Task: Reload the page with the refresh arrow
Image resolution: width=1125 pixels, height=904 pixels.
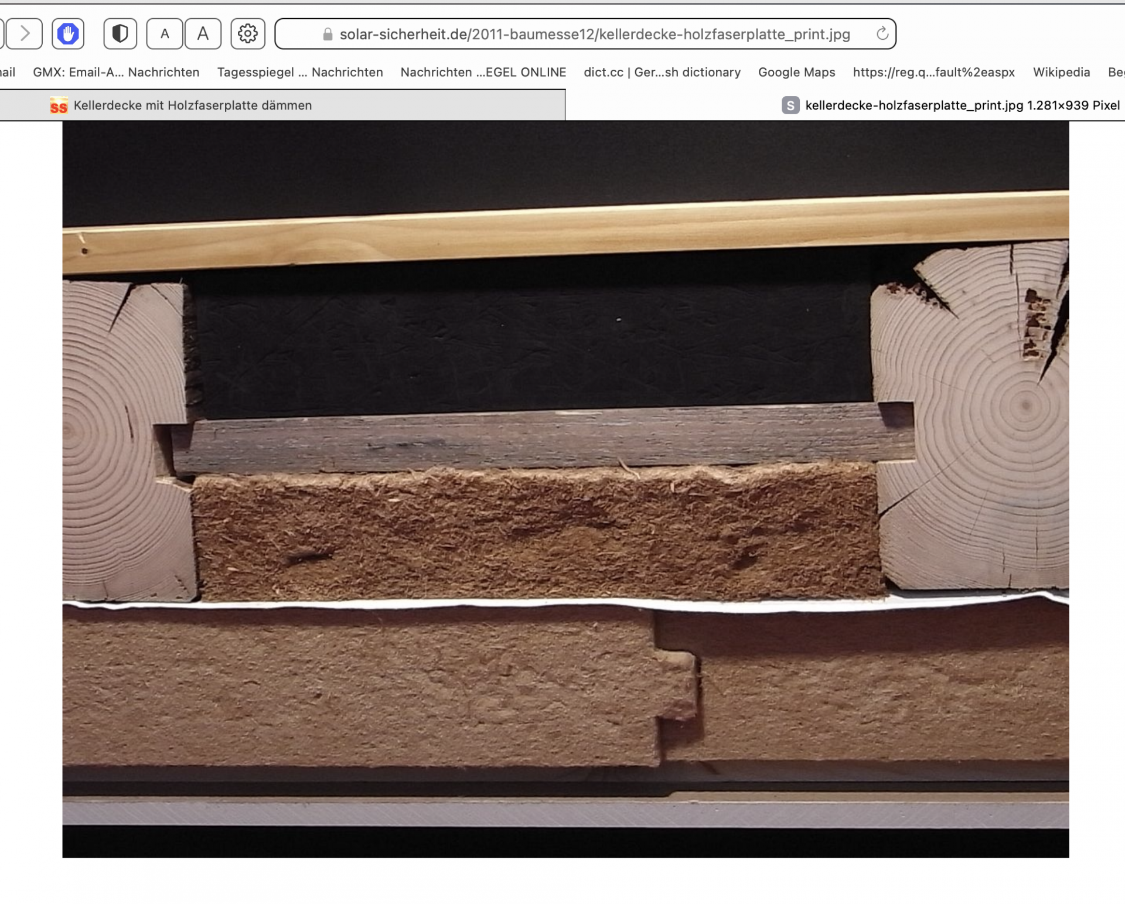Action: coord(882,33)
